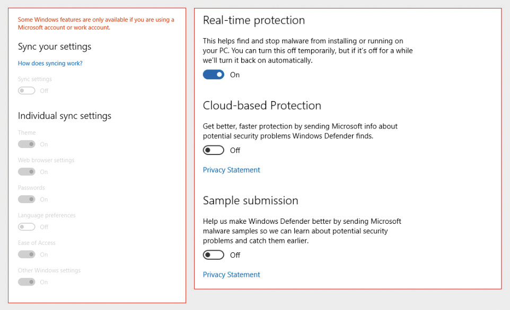Toggle the Web browser settings sync switch
This screenshot has width=510, height=310.
click(x=27, y=172)
